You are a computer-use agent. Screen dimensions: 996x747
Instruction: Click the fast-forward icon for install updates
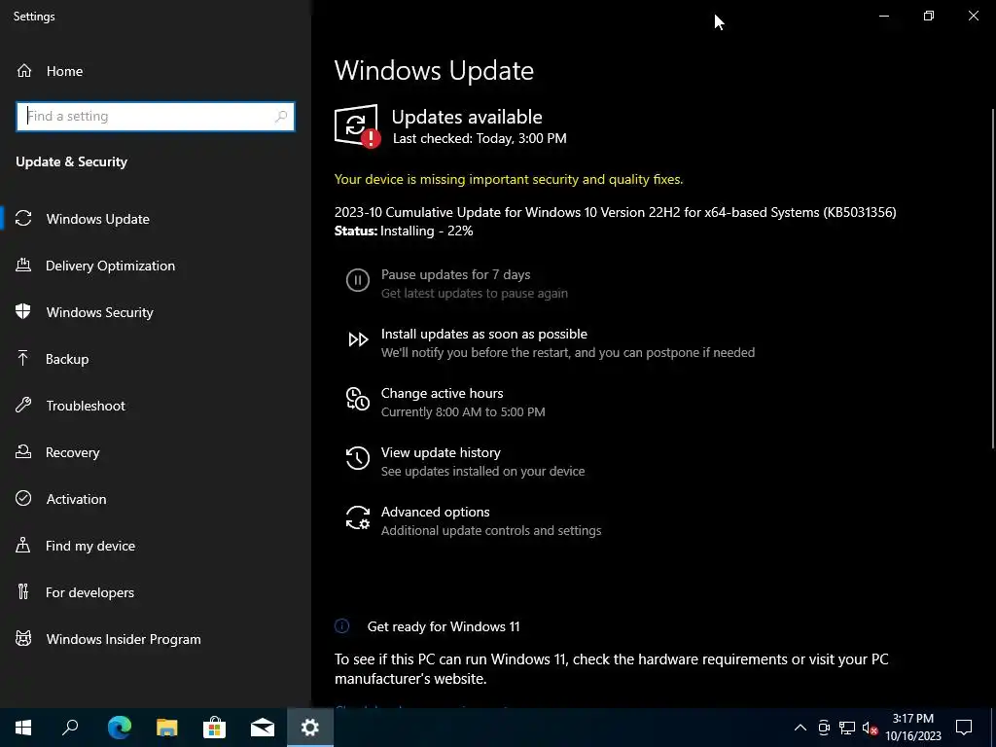(358, 339)
